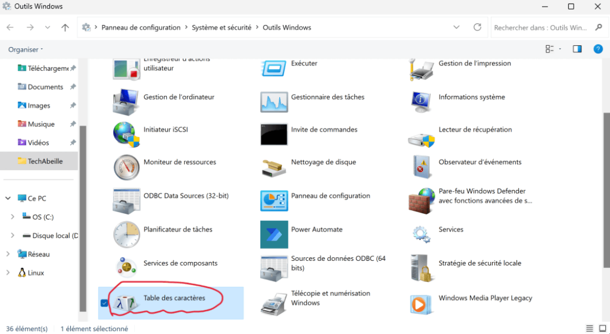The image size is (610, 334).
Task: Click Système et sécurité breadcrumb
Action: (x=221, y=27)
